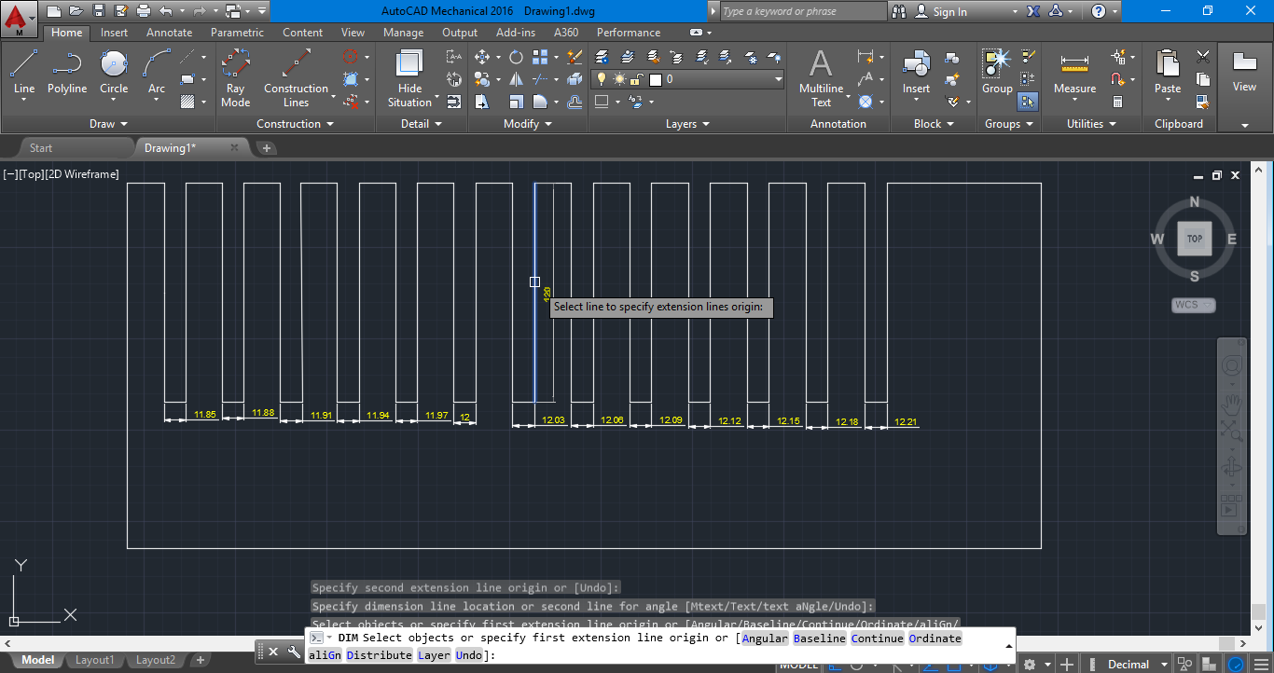Click the vertical scrollbar down arrow
The height and width of the screenshot is (673, 1274).
click(x=1258, y=629)
